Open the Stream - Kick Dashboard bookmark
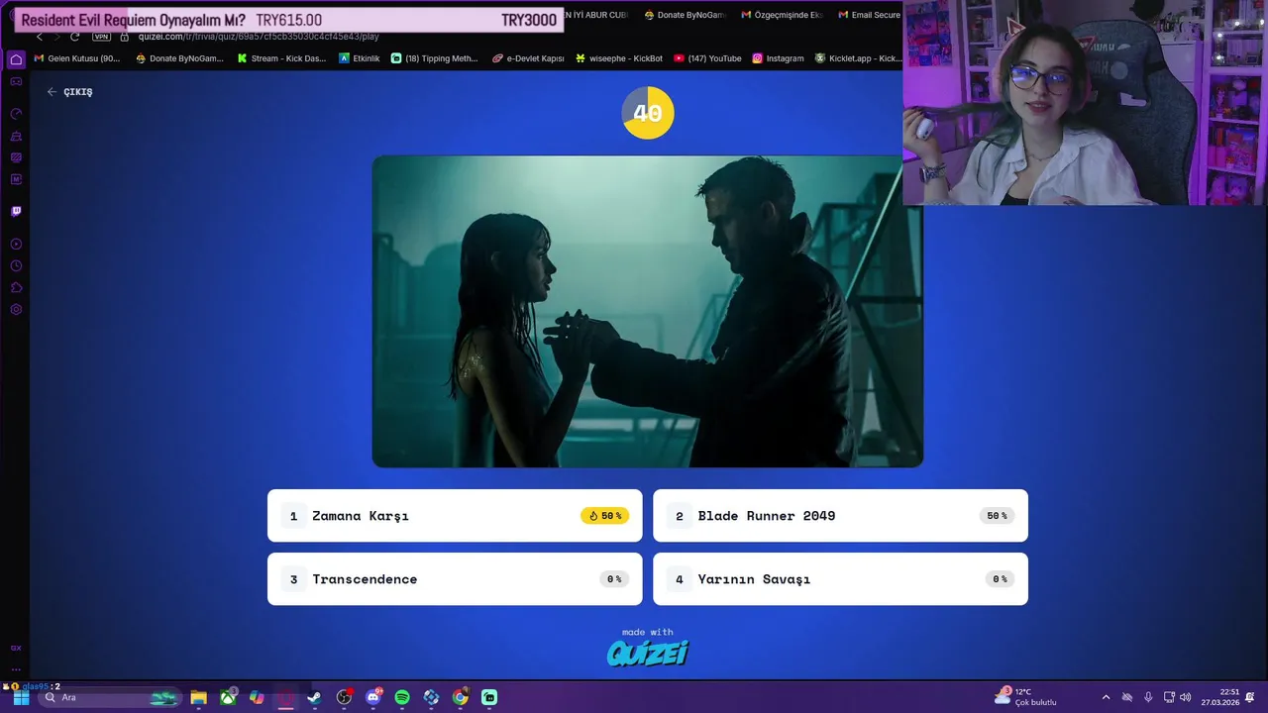Screen dimensions: 1268x713 tap(281, 58)
